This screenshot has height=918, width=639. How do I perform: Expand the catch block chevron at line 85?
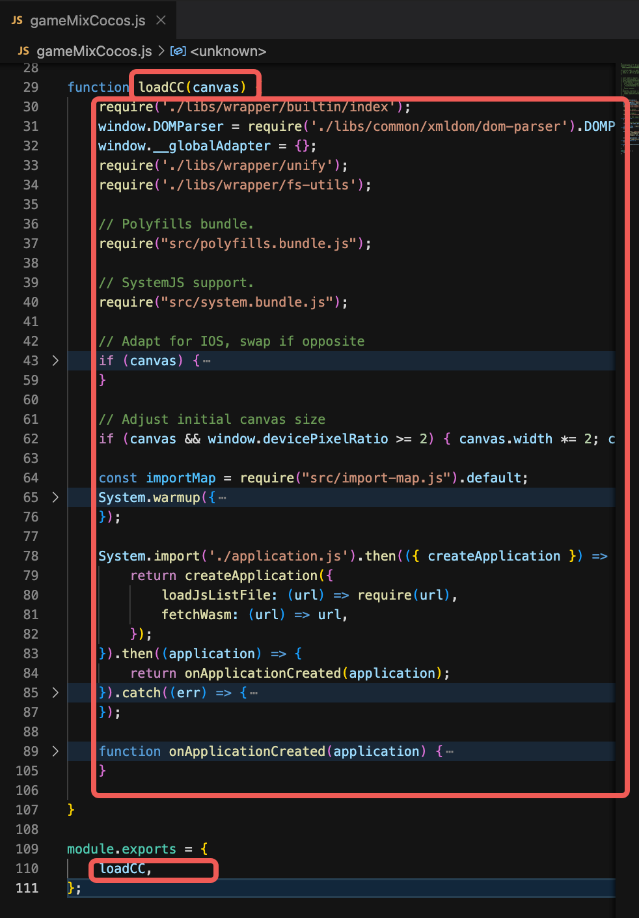coord(55,693)
